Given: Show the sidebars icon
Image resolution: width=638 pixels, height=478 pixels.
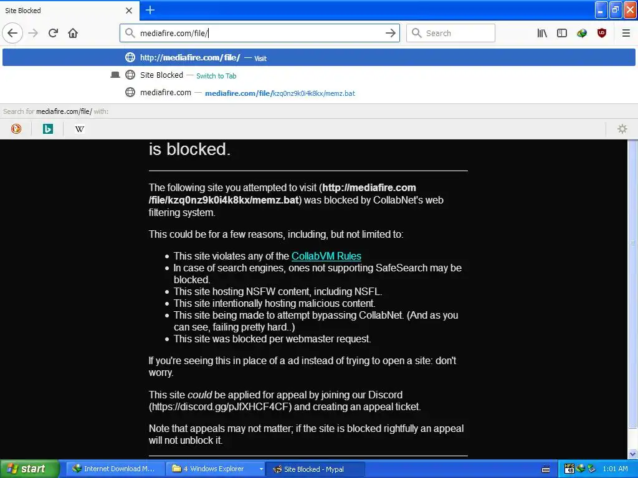Looking at the screenshot, I should tap(562, 33).
